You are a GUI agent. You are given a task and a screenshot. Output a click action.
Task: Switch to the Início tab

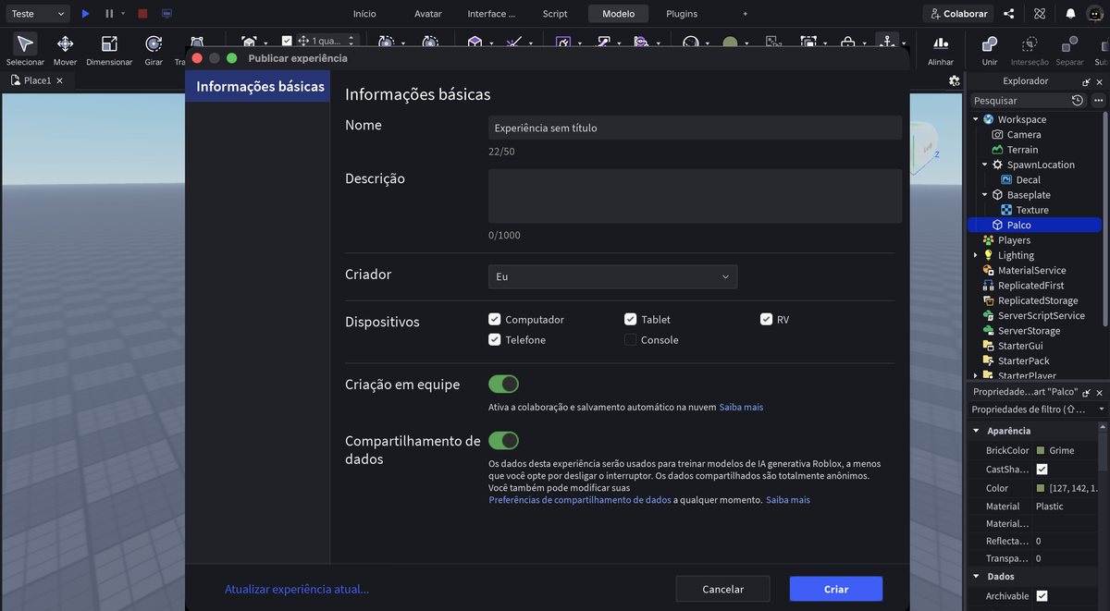pos(364,14)
